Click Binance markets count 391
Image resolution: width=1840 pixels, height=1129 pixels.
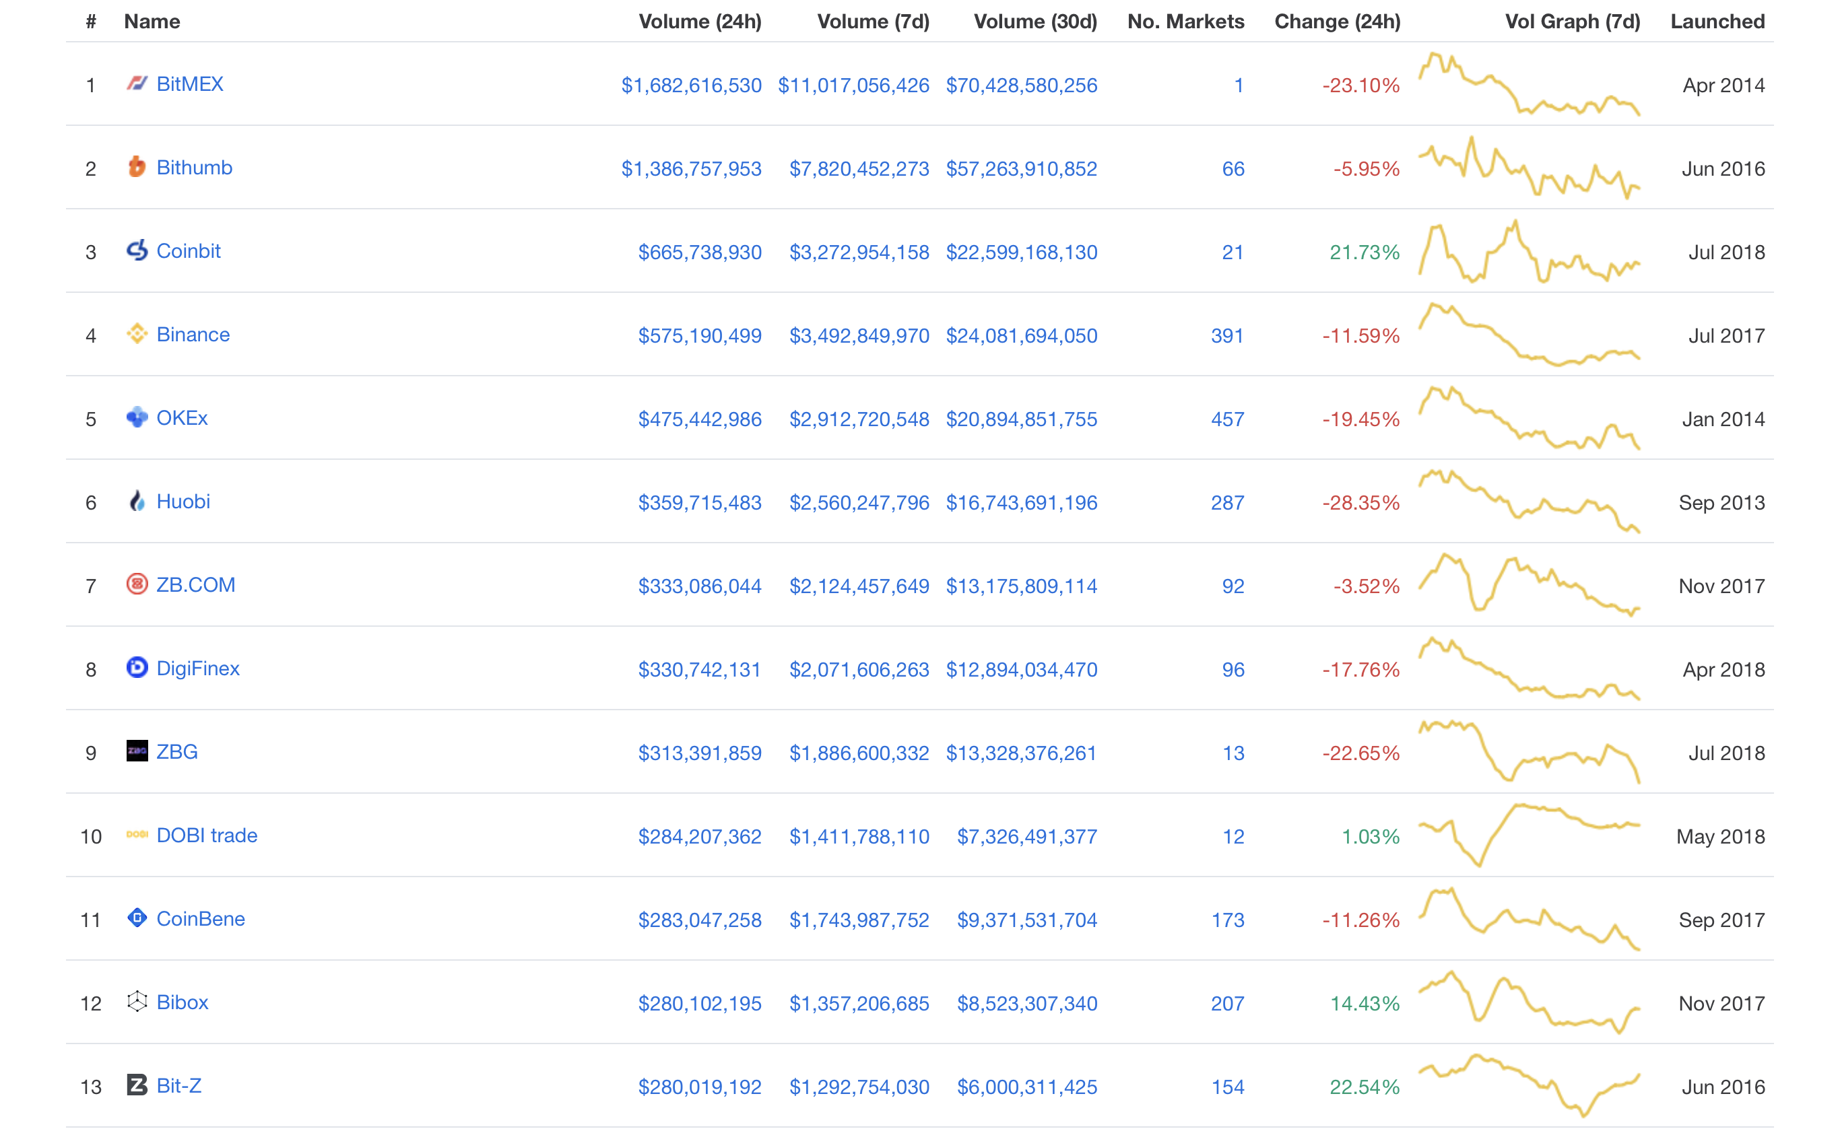click(1228, 336)
